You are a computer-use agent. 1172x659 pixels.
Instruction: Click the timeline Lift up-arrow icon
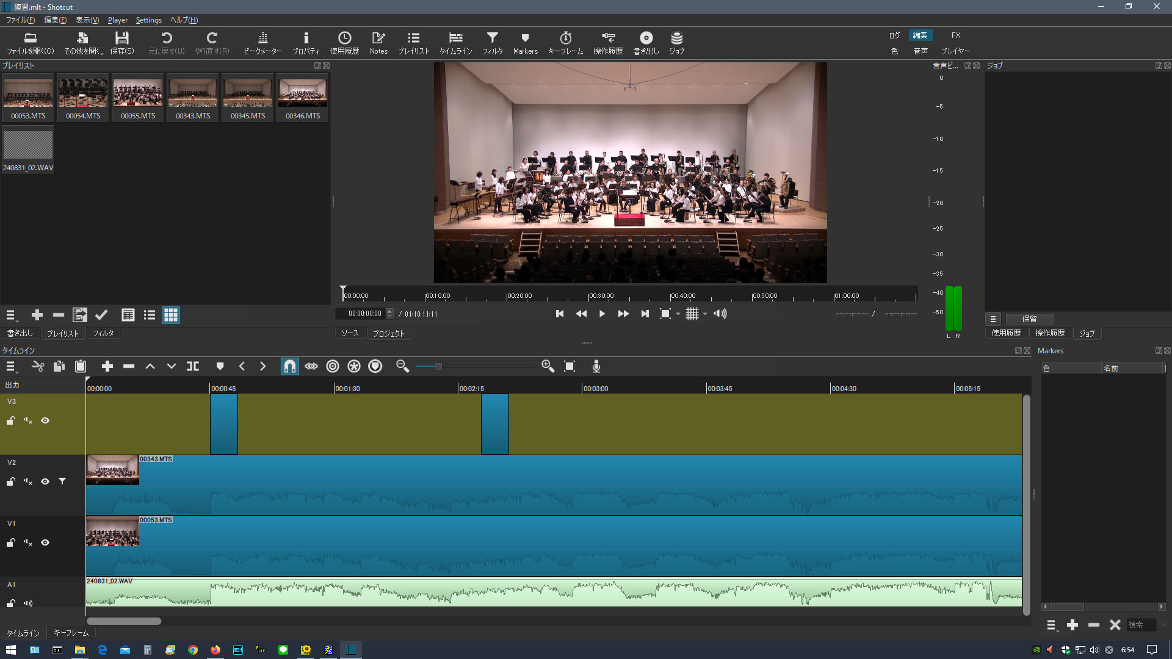point(150,366)
